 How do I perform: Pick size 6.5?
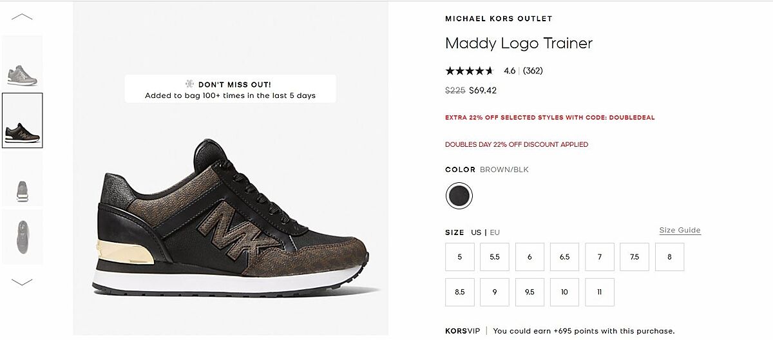point(564,257)
